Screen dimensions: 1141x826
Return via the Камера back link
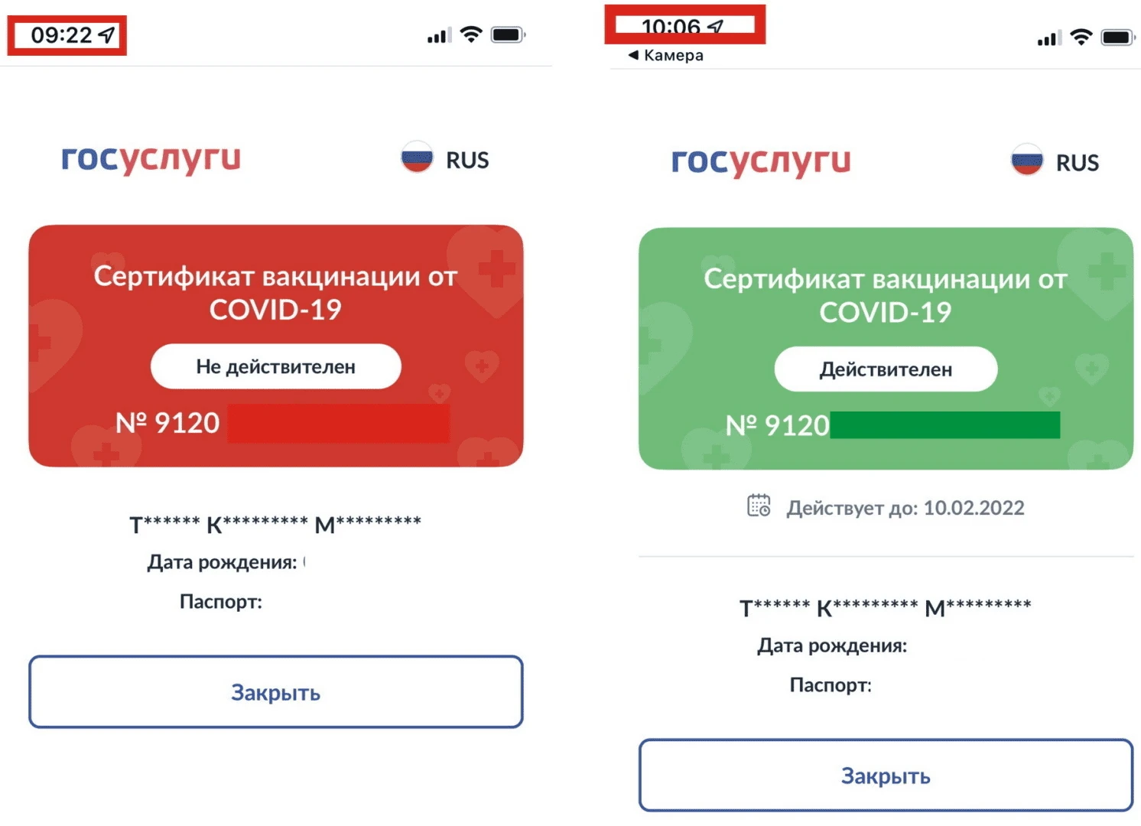(x=665, y=54)
